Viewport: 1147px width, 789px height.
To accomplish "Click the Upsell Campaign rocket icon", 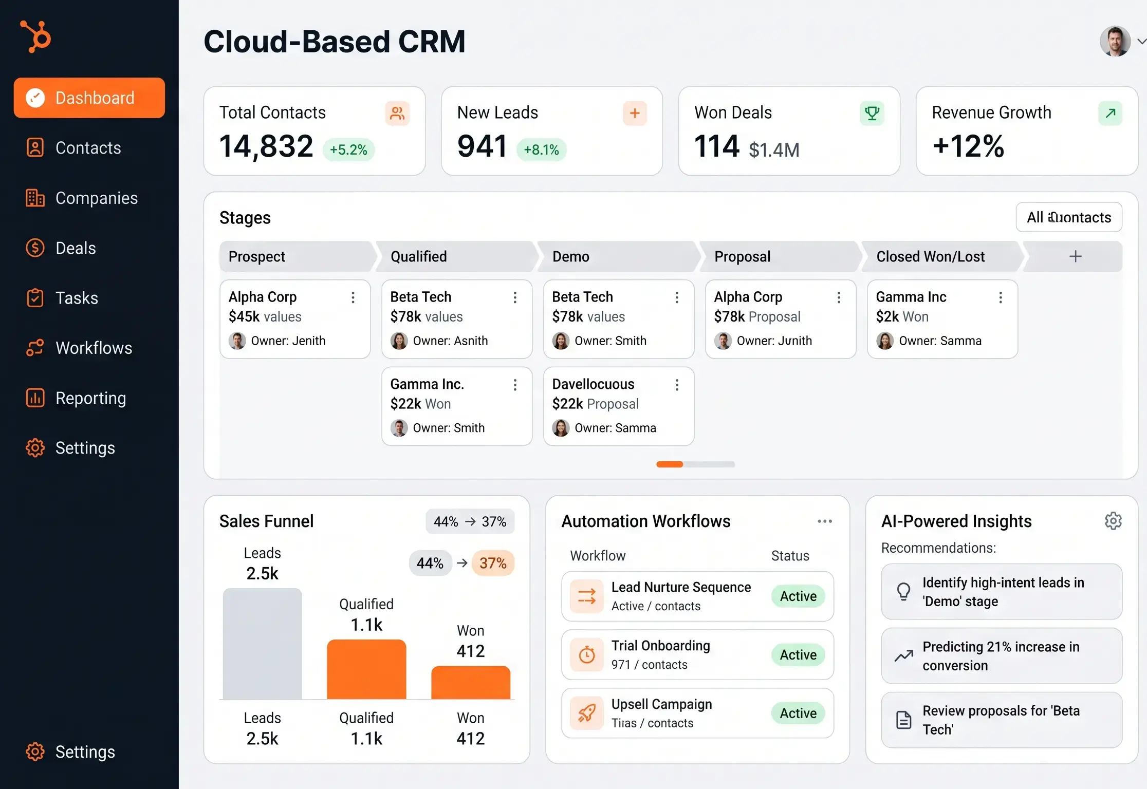I will [587, 713].
